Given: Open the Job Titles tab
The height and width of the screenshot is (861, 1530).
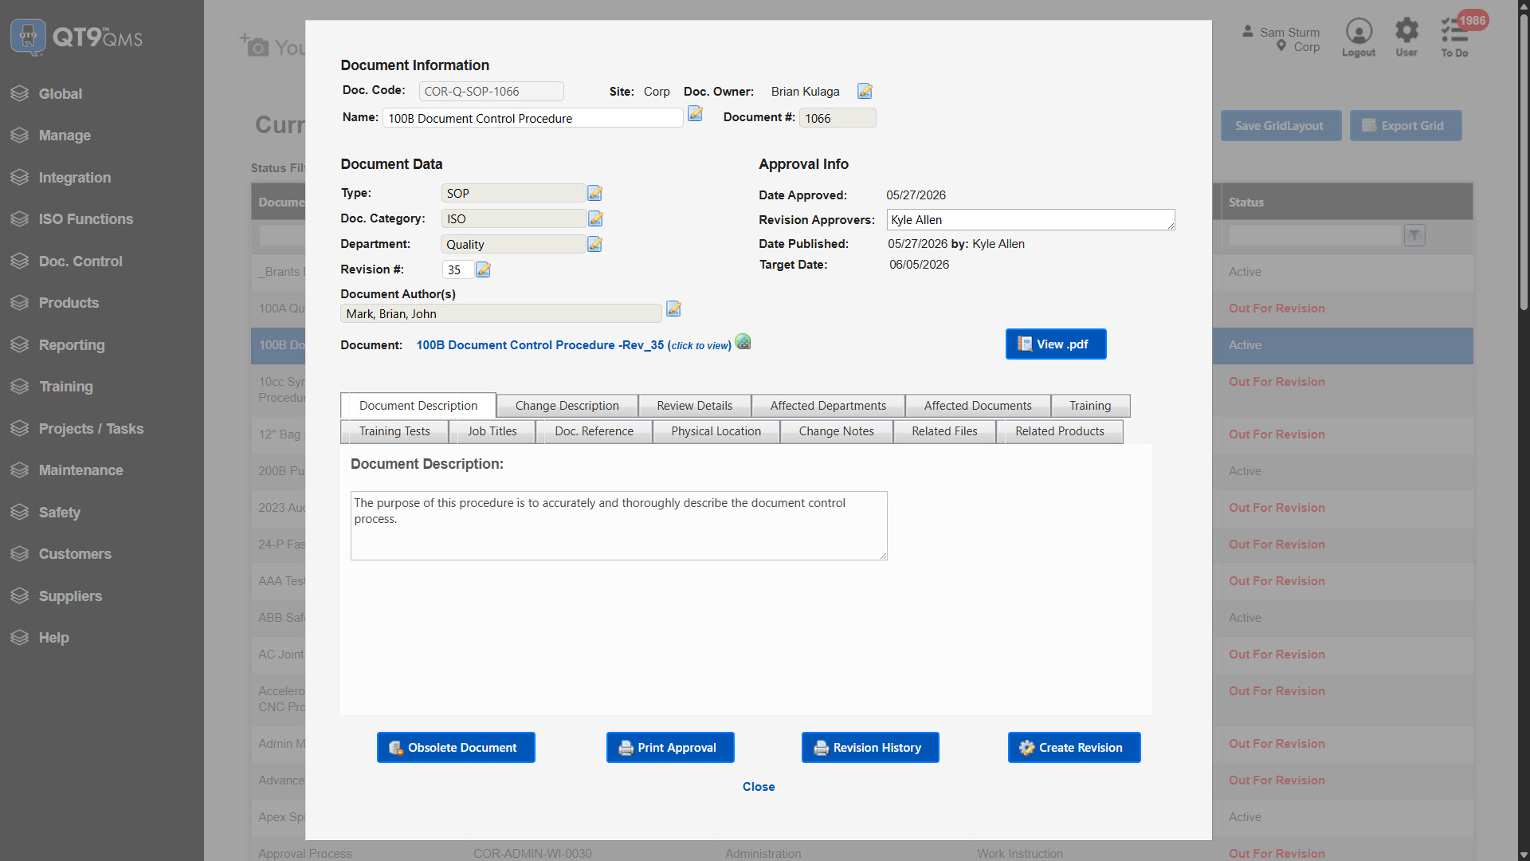Looking at the screenshot, I should (492, 431).
